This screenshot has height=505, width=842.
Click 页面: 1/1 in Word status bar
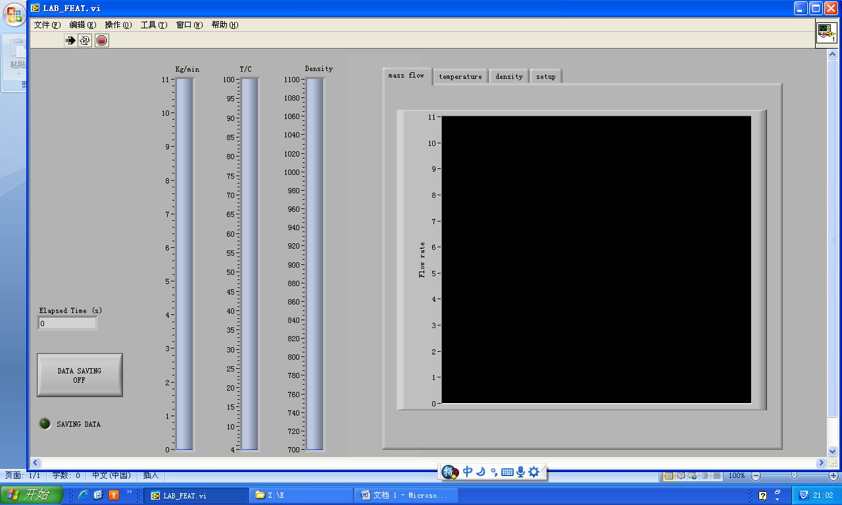click(23, 475)
